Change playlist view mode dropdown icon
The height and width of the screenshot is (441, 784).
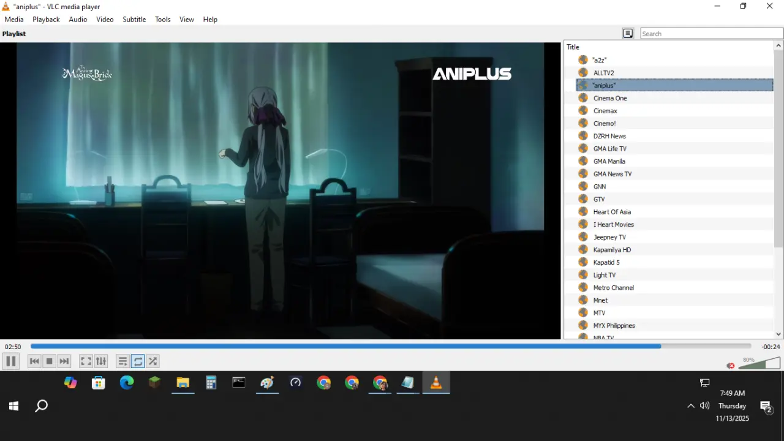628,34
